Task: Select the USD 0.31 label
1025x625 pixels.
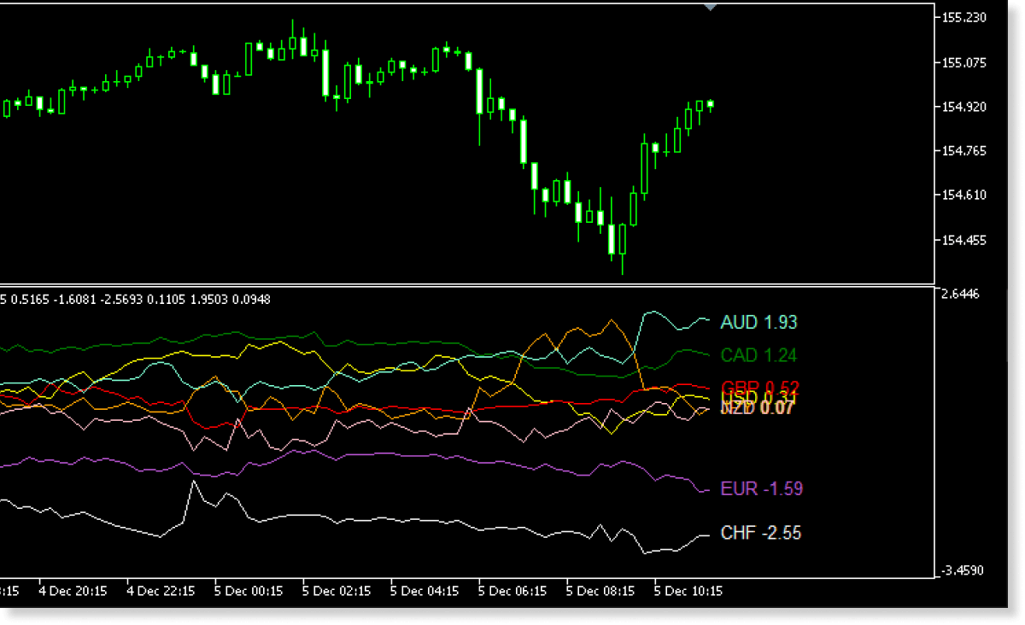Action: point(758,396)
